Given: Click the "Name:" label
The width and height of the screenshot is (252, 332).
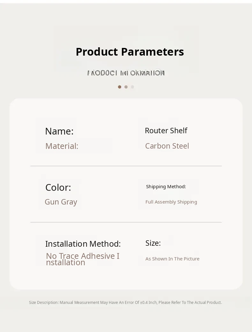Looking at the screenshot, I should click(59, 131).
